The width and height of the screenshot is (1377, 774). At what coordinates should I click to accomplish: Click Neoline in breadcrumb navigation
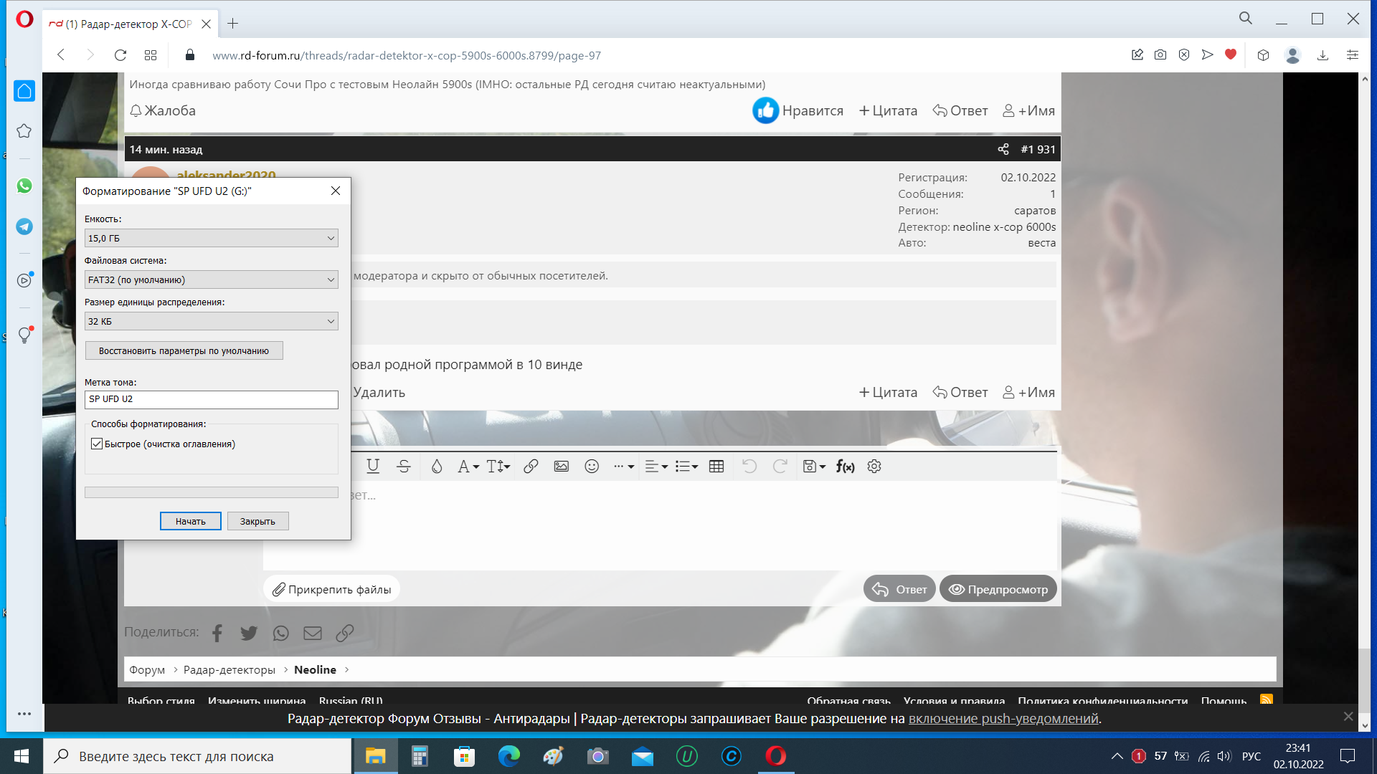pyautogui.click(x=315, y=669)
